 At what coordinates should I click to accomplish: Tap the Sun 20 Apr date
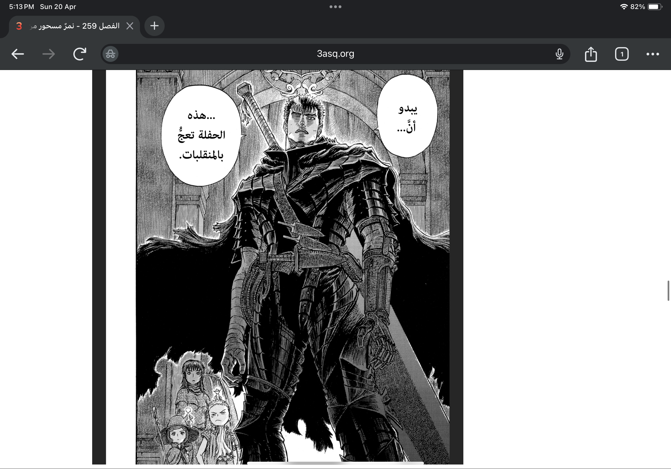coord(58,7)
